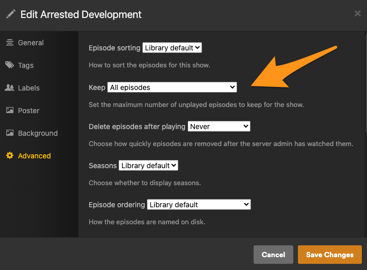Image resolution: width=367 pixels, height=270 pixels.
Task: Open the Episode ordering dropdown
Action: point(199,204)
